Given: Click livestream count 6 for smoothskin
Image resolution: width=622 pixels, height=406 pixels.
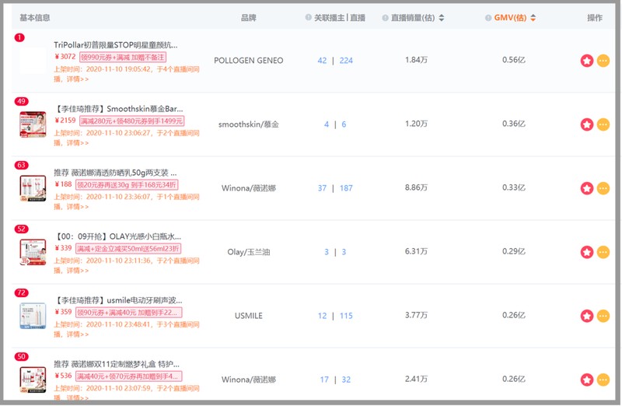Looking at the screenshot, I should 344,124.
